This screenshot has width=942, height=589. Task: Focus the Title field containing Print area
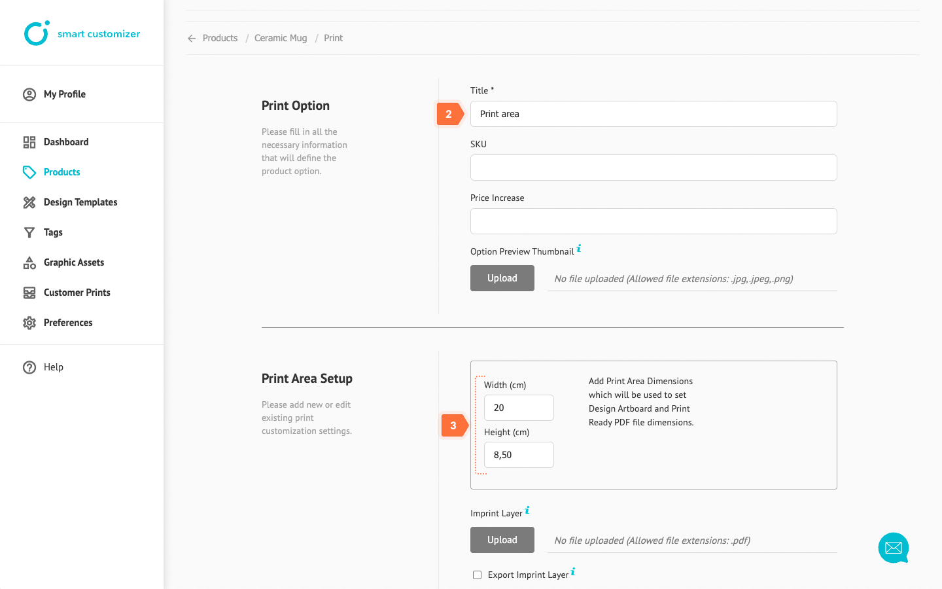[654, 114]
